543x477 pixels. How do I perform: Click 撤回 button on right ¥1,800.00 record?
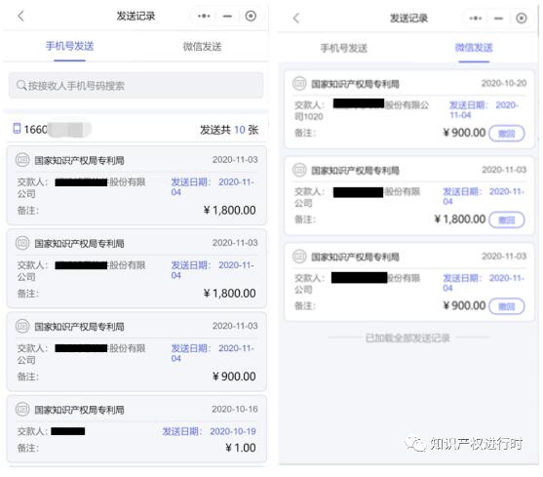pos(507,220)
